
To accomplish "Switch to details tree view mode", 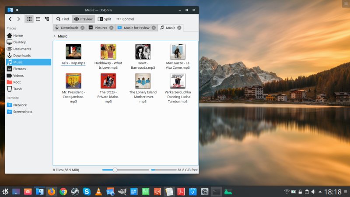I will [x=47, y=19].
